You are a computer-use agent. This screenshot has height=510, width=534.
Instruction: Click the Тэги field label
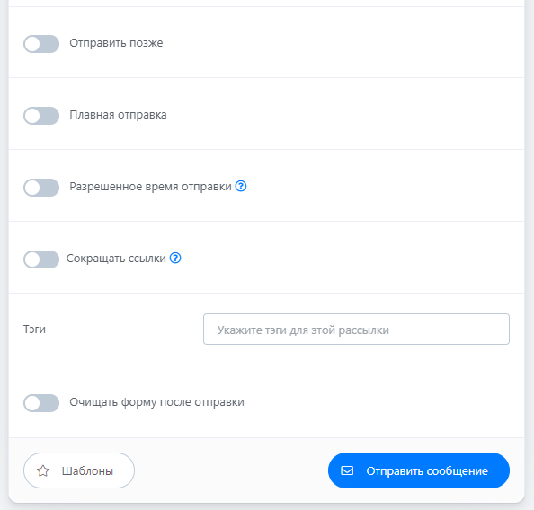tap(34, 330)
